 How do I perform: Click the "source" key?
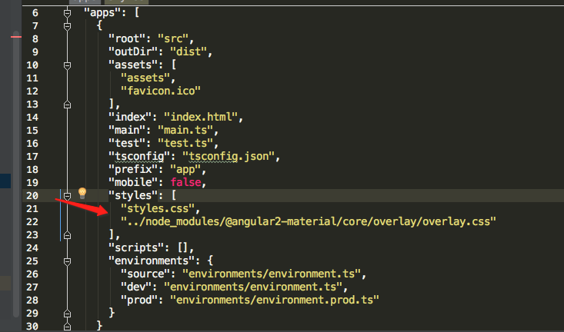tap(145, 274)
